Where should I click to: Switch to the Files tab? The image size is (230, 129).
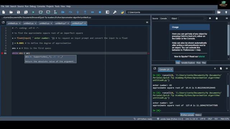click(x=204, y=63)
